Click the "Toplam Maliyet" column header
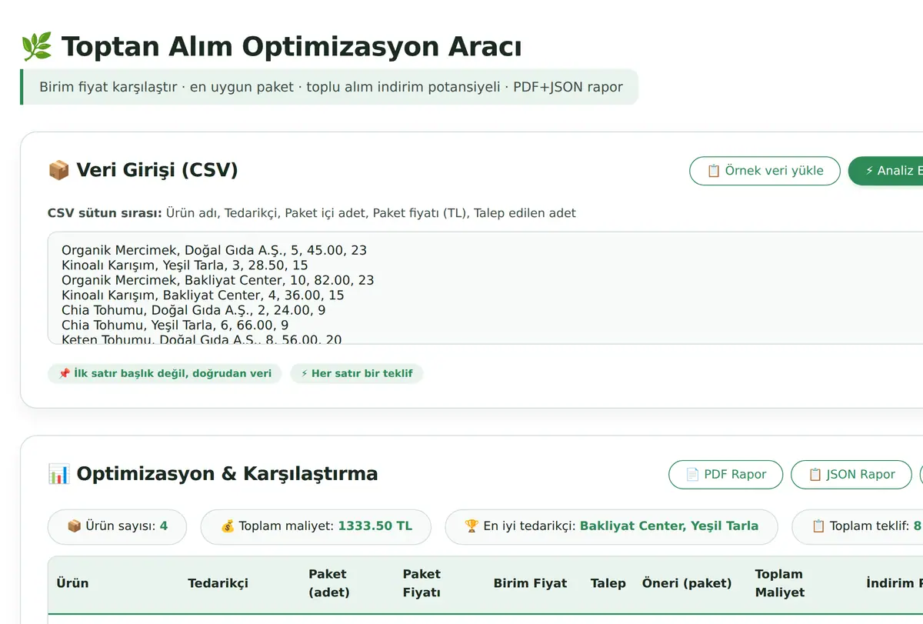The image size is (923, 624). [780, 583]
